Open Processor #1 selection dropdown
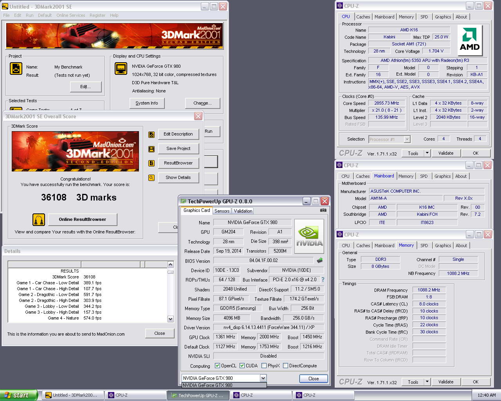501x401 pixels. (x=407, y=139)
